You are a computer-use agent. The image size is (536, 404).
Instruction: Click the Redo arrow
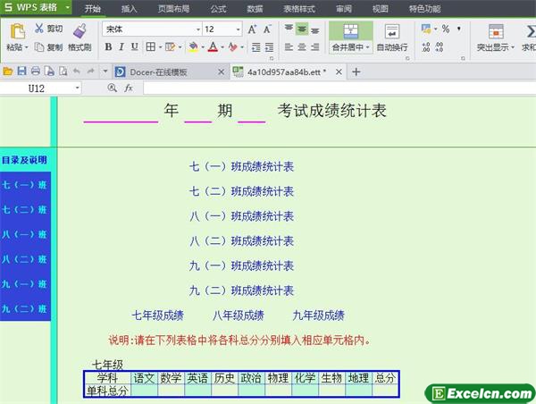(x=90, y=72)
